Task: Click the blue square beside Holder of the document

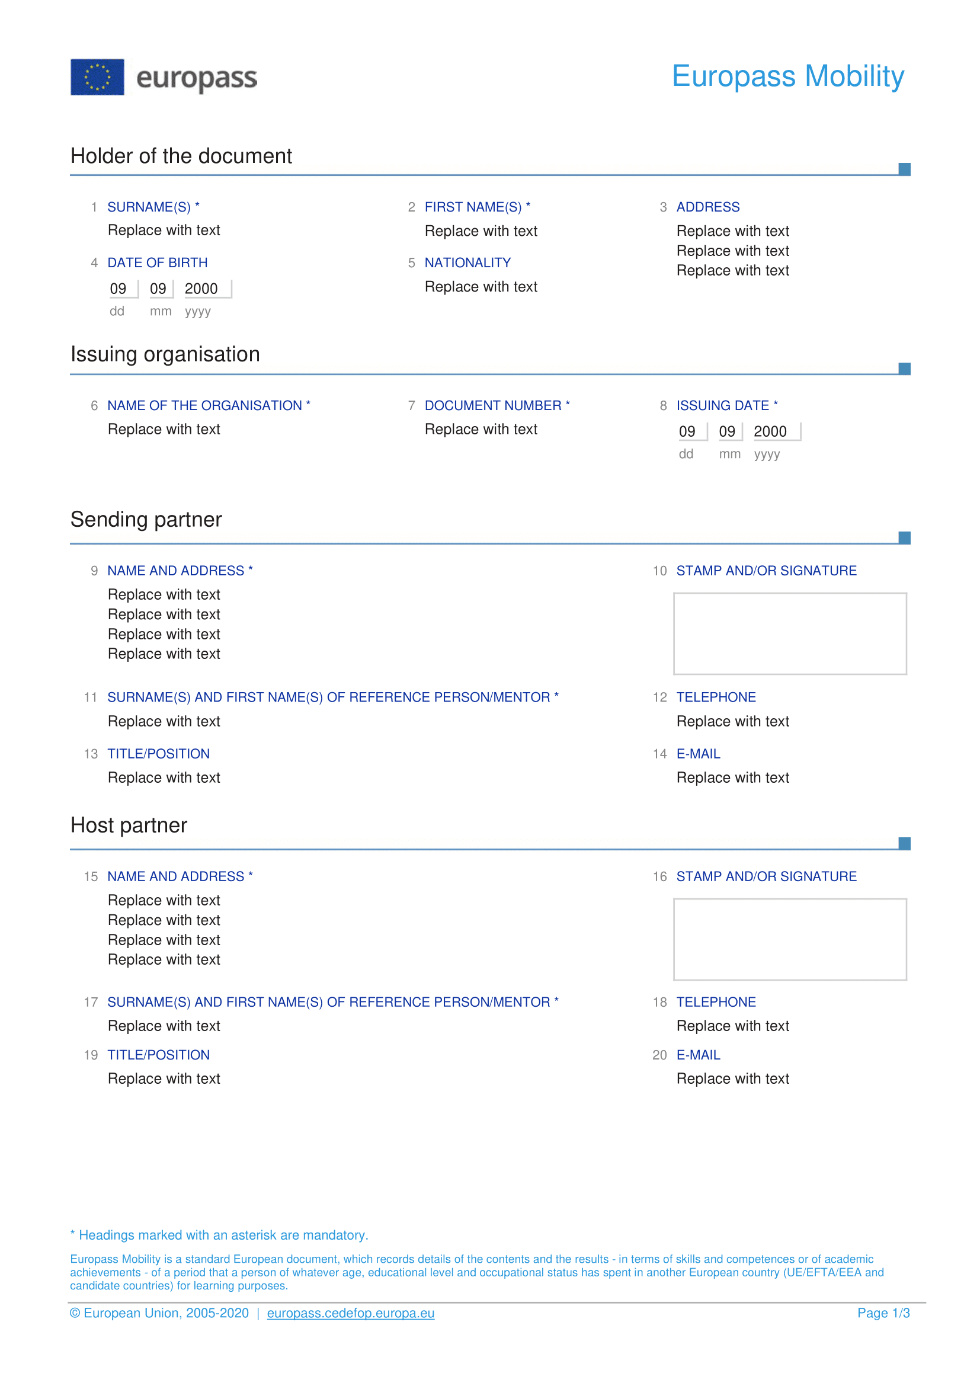Action: (x=904, y=169)
